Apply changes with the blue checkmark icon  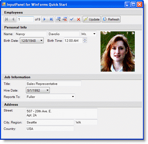click(72, 19)
